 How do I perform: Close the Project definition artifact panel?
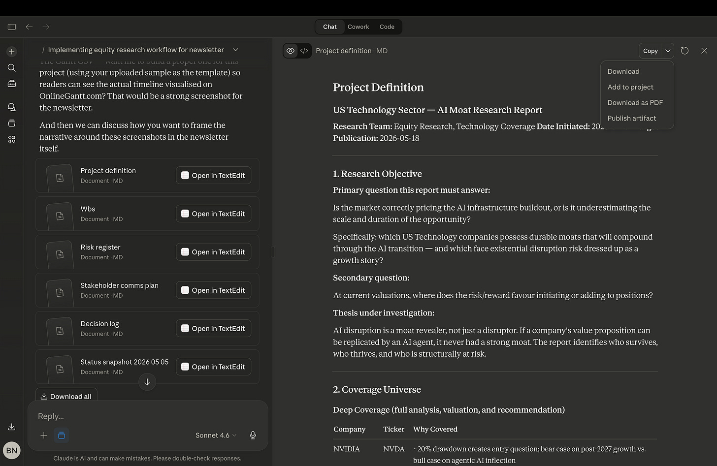[x=704, y=51]
